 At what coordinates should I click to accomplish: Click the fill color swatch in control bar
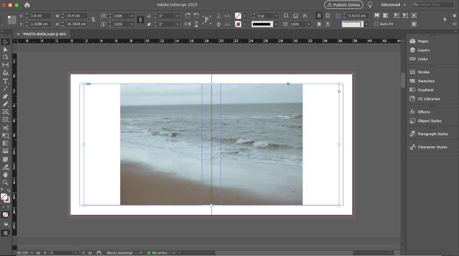(238, 16)
